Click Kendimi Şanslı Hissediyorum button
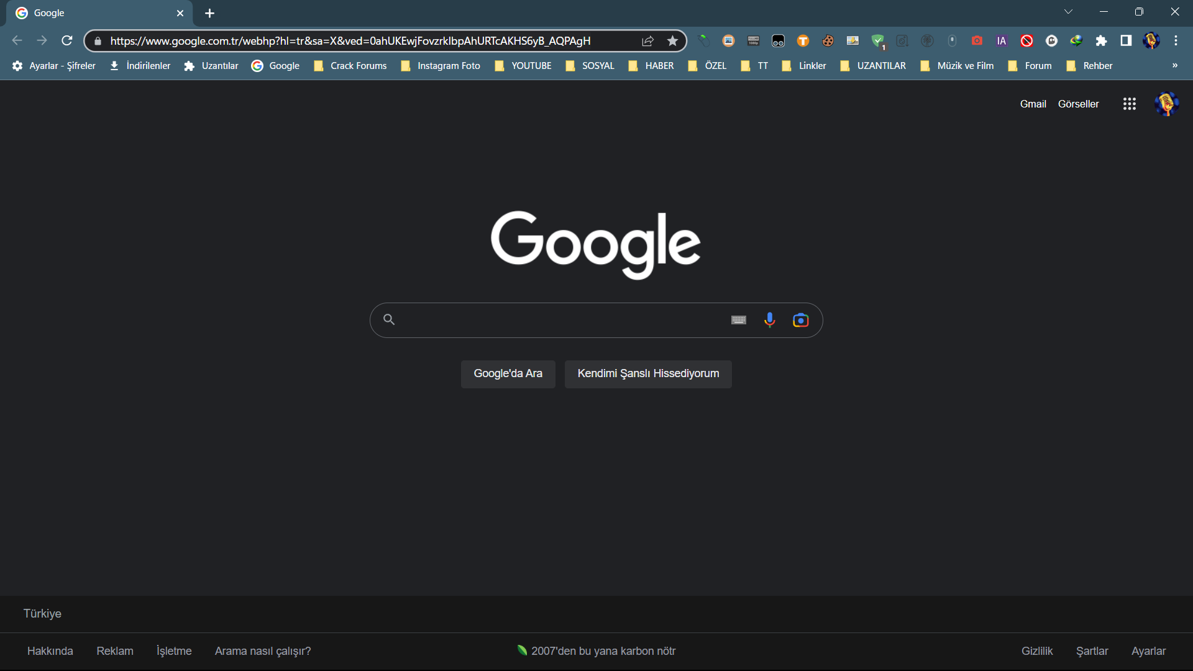The width and height of the screenshot is (1193, 671). pos(647,373)
